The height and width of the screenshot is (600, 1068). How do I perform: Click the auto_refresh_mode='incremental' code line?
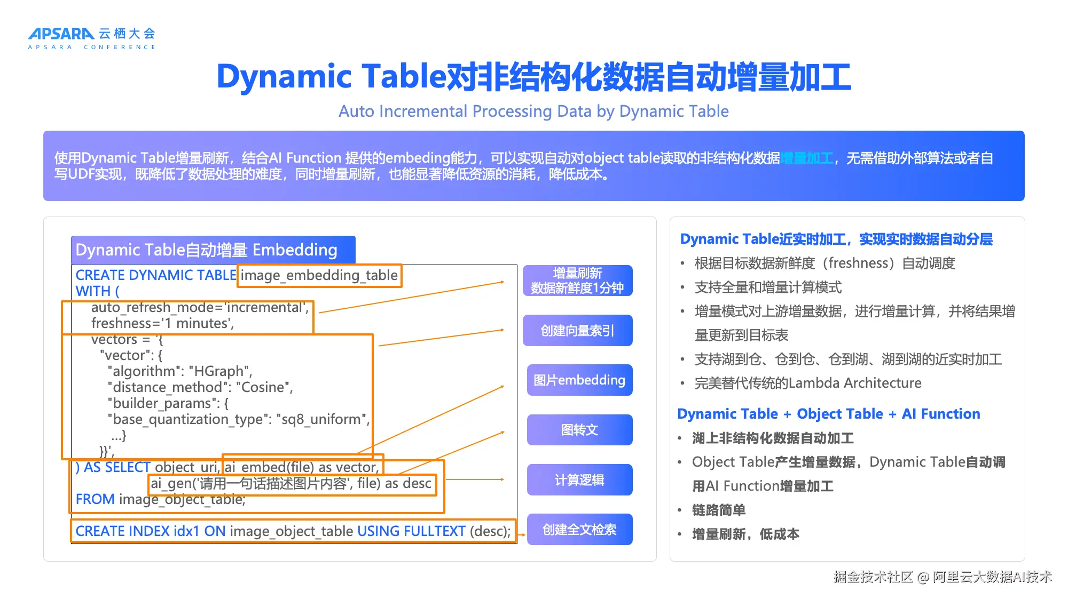(200, 308)
